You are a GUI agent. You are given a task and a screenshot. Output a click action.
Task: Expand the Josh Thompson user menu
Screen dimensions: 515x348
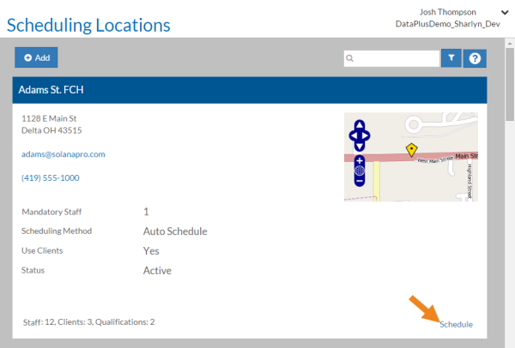[503, 11]
